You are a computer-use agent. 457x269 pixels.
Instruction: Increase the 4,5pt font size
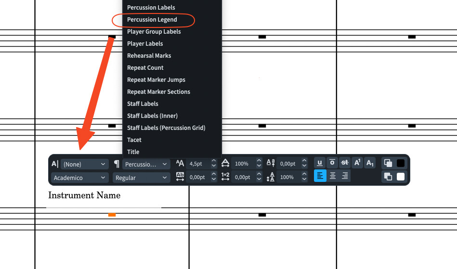point(214,161)
